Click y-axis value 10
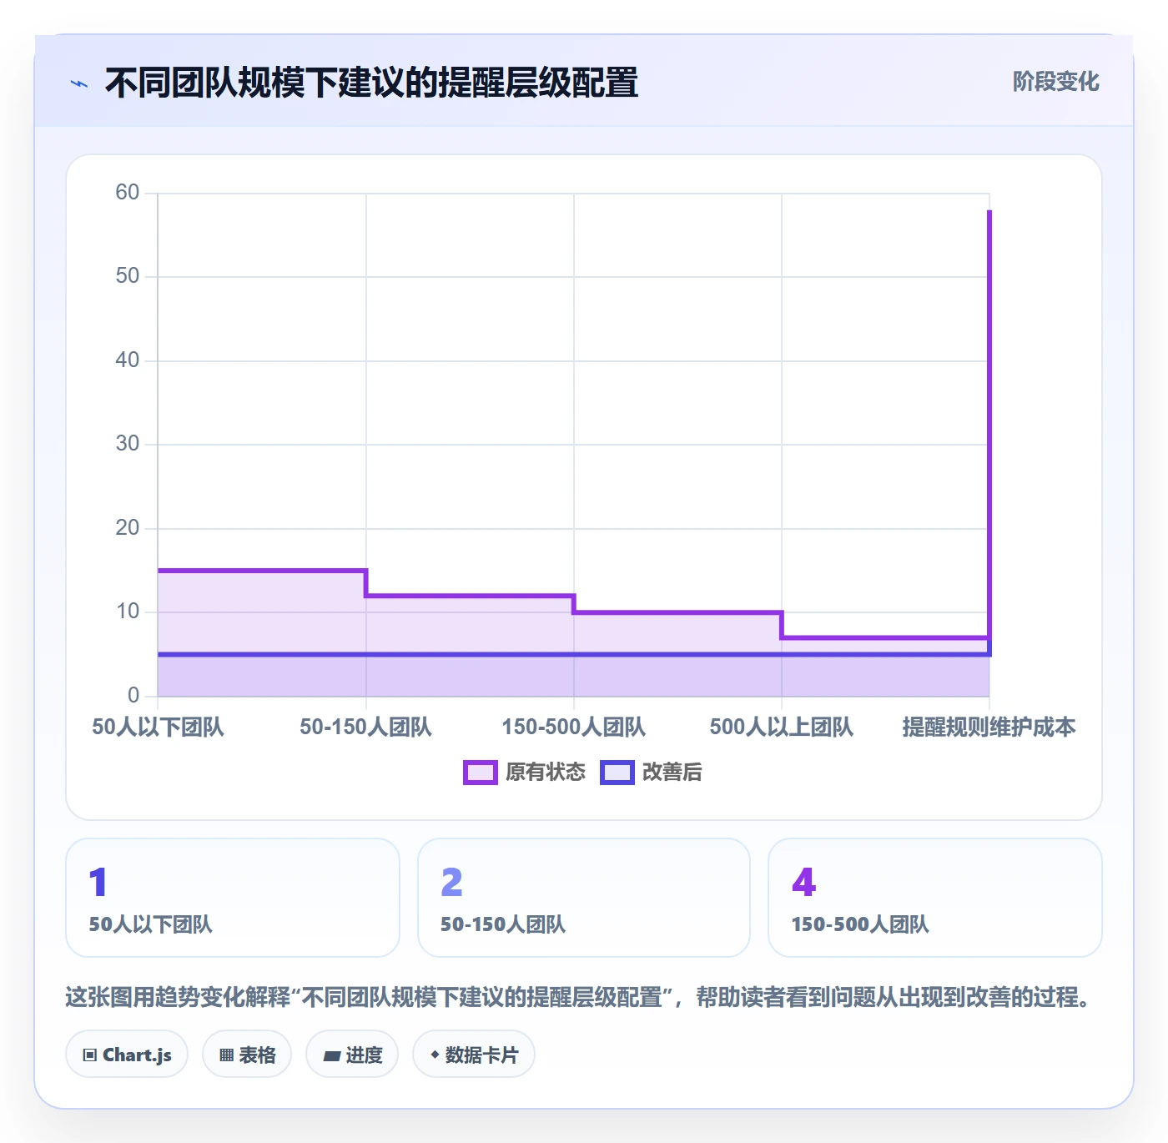 128,612
